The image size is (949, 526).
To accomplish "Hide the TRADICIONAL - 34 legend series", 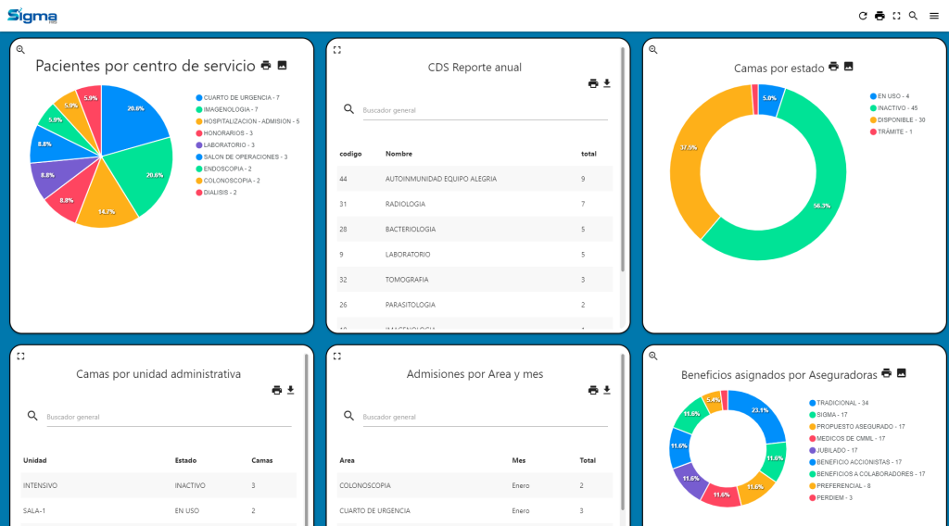I will 841,403.
